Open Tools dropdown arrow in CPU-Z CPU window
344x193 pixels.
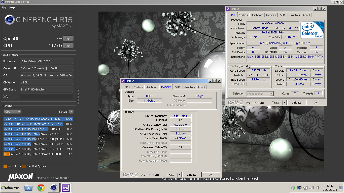coord(285,103)
